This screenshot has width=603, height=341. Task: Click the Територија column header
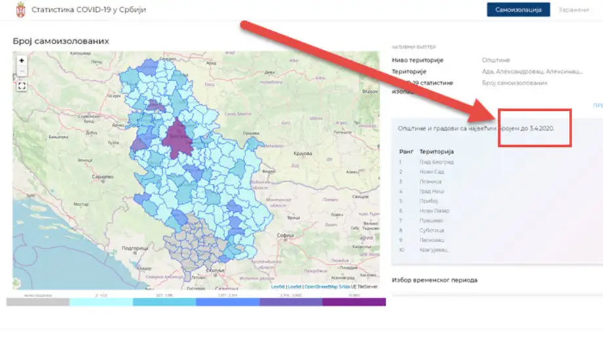tap(436, 151)
